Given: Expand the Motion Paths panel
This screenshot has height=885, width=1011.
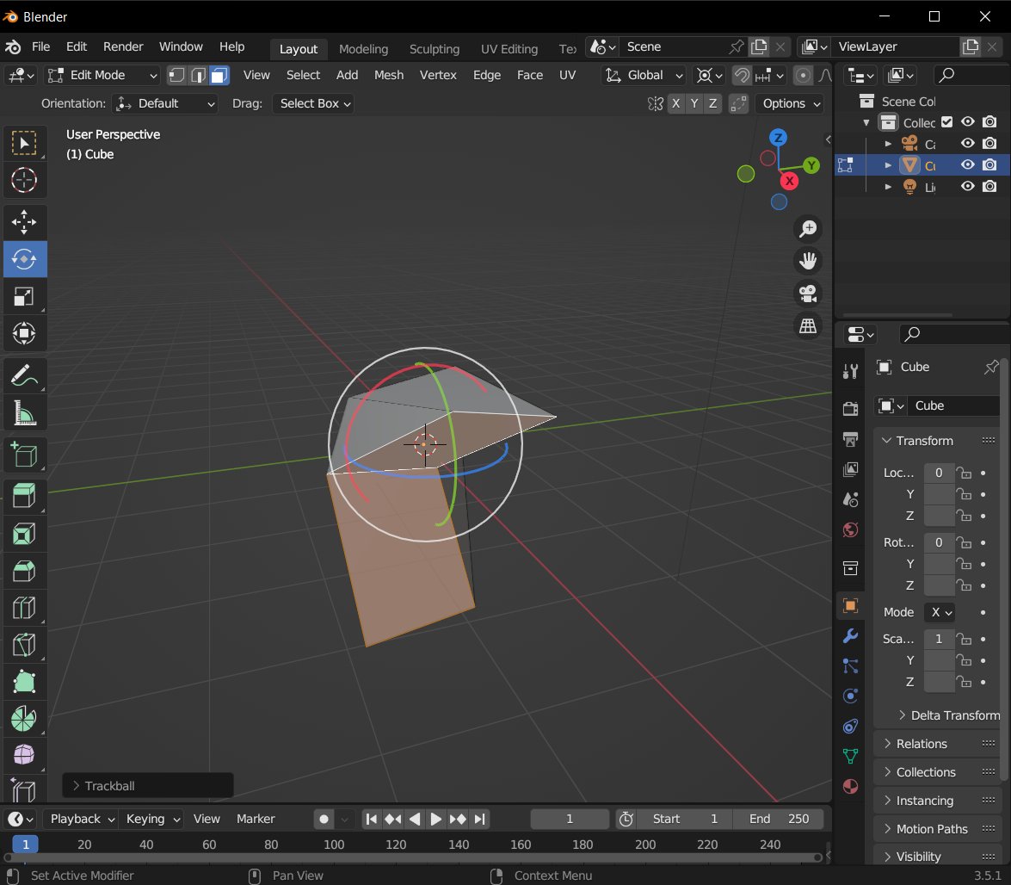Looking at the screenshot, I should tap(938, 829).
